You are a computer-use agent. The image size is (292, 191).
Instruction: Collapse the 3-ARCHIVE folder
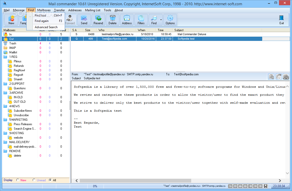click(x=5, y=93)
